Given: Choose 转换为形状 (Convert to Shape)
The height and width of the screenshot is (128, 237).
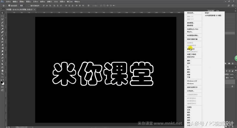Looking at the screenshot, I should pyautogui.click(x=191, y=57).
